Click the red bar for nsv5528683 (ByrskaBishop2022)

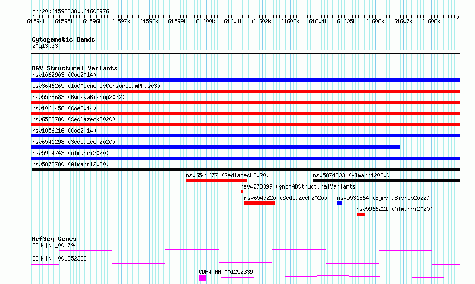pos(246,102)
